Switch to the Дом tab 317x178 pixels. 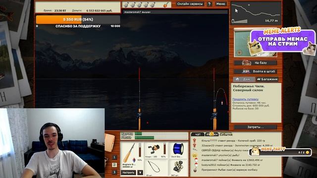point(244,79)
